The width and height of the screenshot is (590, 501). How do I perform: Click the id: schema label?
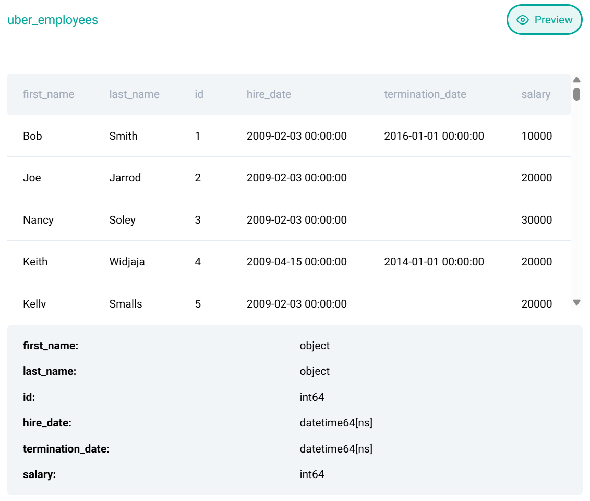pos(29,397)
